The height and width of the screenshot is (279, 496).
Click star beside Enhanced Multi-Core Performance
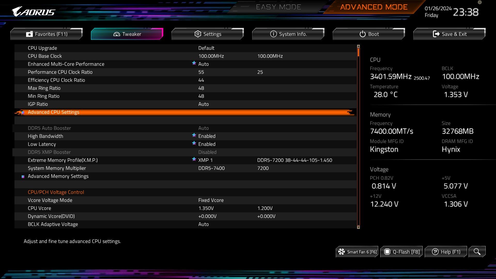coord(194,63)
